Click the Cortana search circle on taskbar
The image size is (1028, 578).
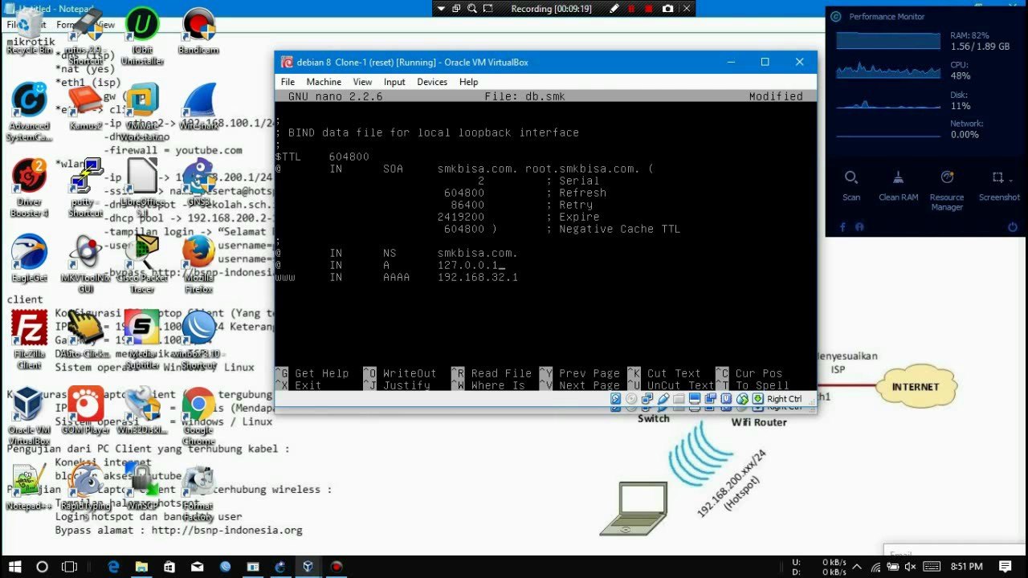click(x=42, y=567)
